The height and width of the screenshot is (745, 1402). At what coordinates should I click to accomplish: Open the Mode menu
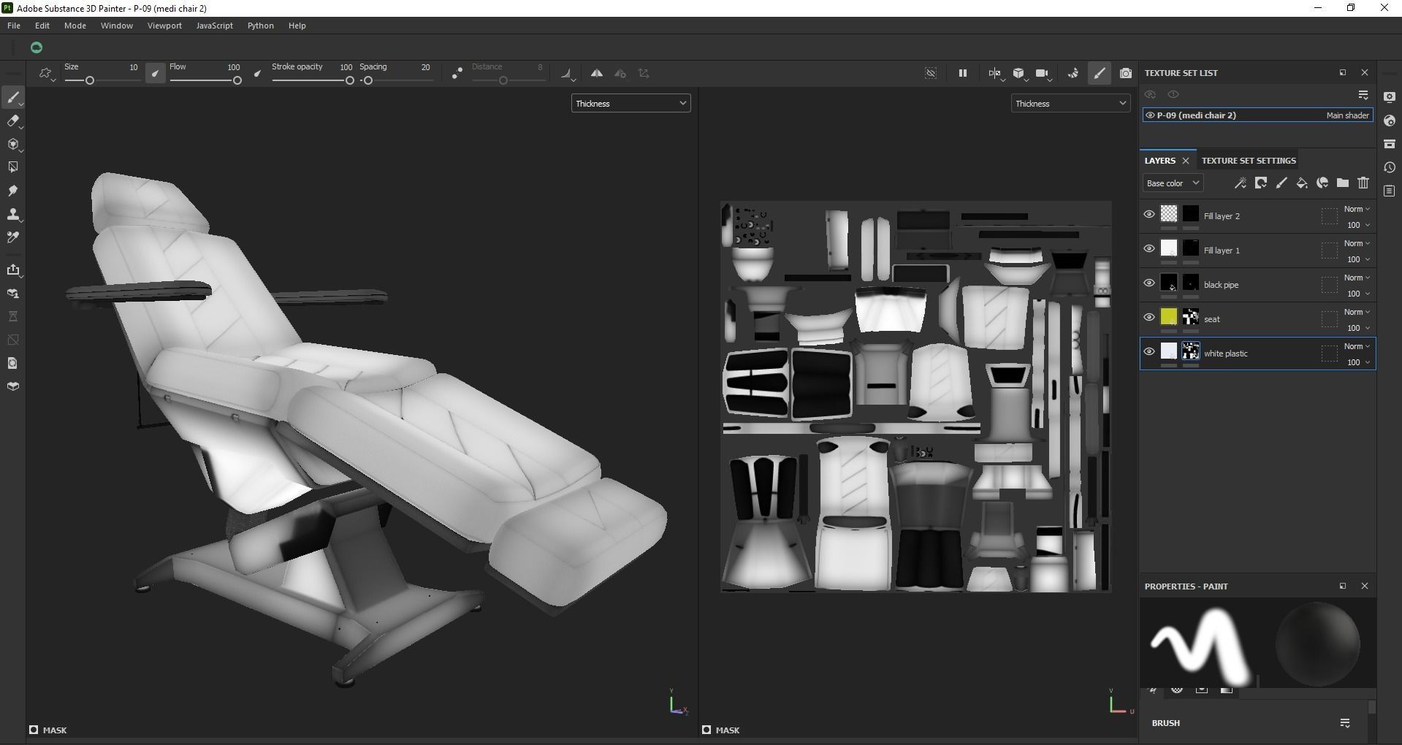point(75,26)
